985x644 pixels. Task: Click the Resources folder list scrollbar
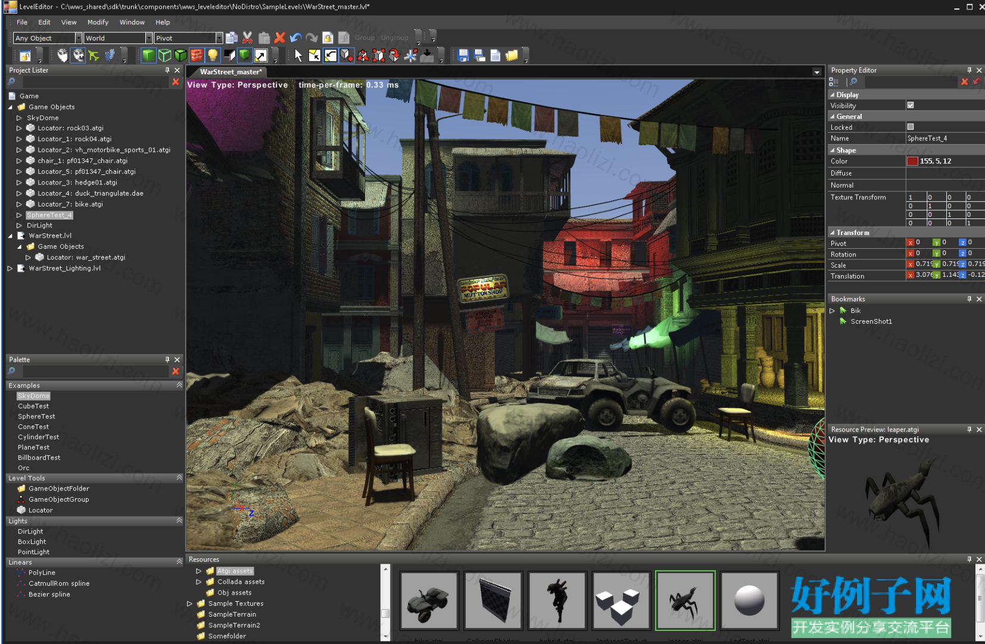[x=385, y=602]
